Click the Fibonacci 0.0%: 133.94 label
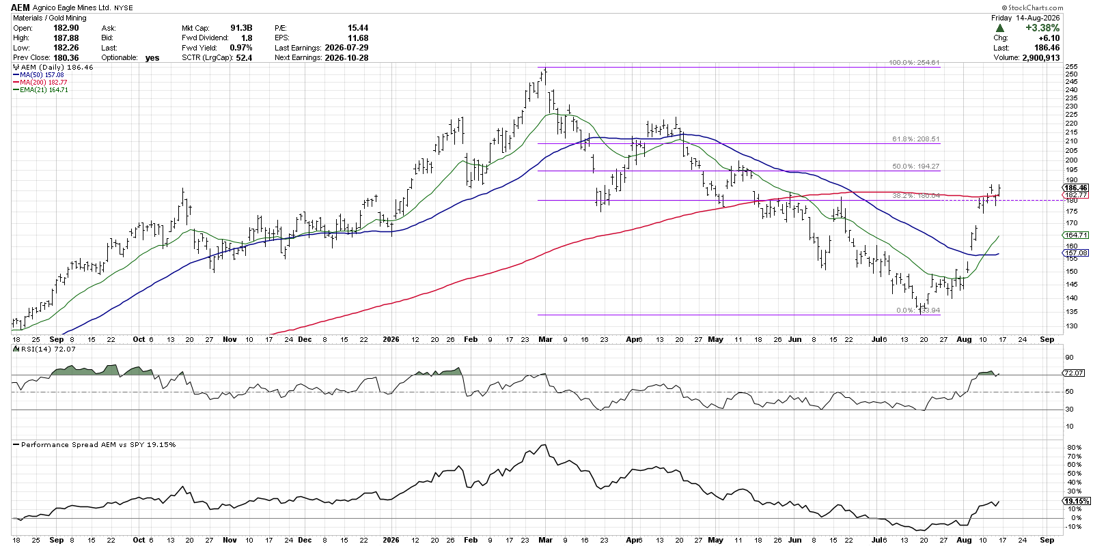Screen dimensions: 1093x546 (918, 311)
